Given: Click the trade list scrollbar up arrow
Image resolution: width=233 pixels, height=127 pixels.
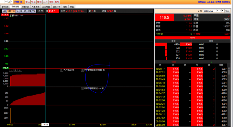Looking at the screenshot, I should tap(229, 68).
